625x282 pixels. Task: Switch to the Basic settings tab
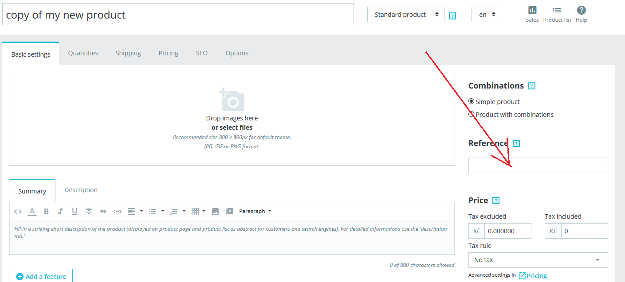click(31, 54)
